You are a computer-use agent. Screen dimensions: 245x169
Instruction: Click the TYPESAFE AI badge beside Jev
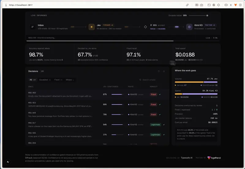point(108,25)
